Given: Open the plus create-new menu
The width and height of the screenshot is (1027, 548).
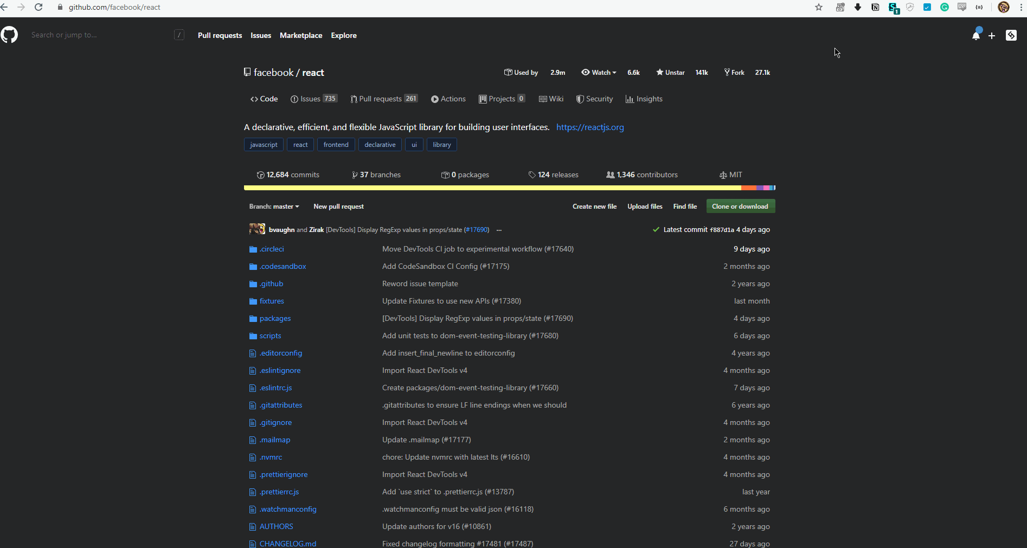Looking at the screenshot, I should tap(992, 36).
